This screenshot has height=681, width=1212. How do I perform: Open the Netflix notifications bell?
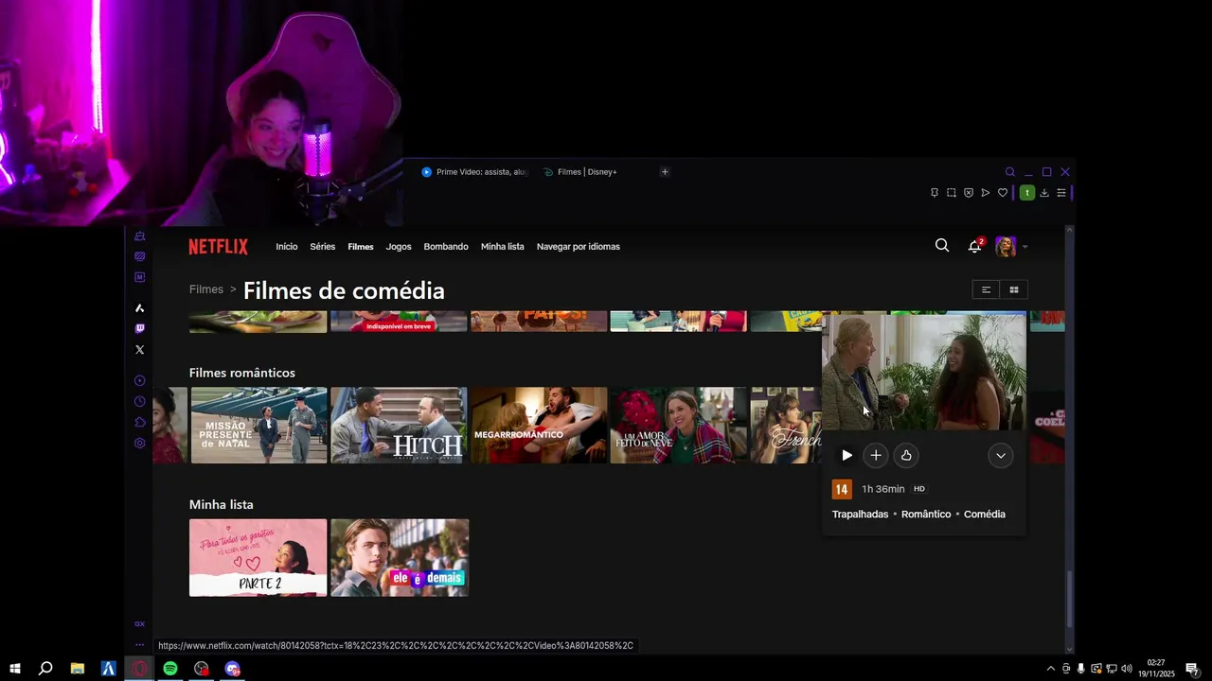(x=974, y=246)
